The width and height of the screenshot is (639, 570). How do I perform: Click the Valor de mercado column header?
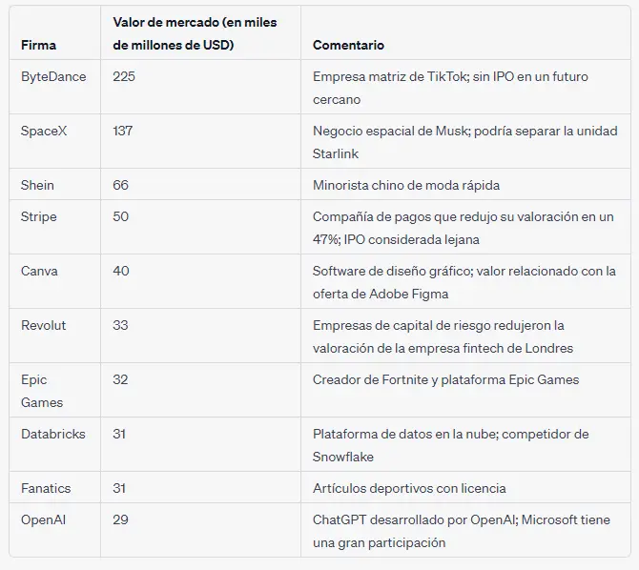pos(195,33)
